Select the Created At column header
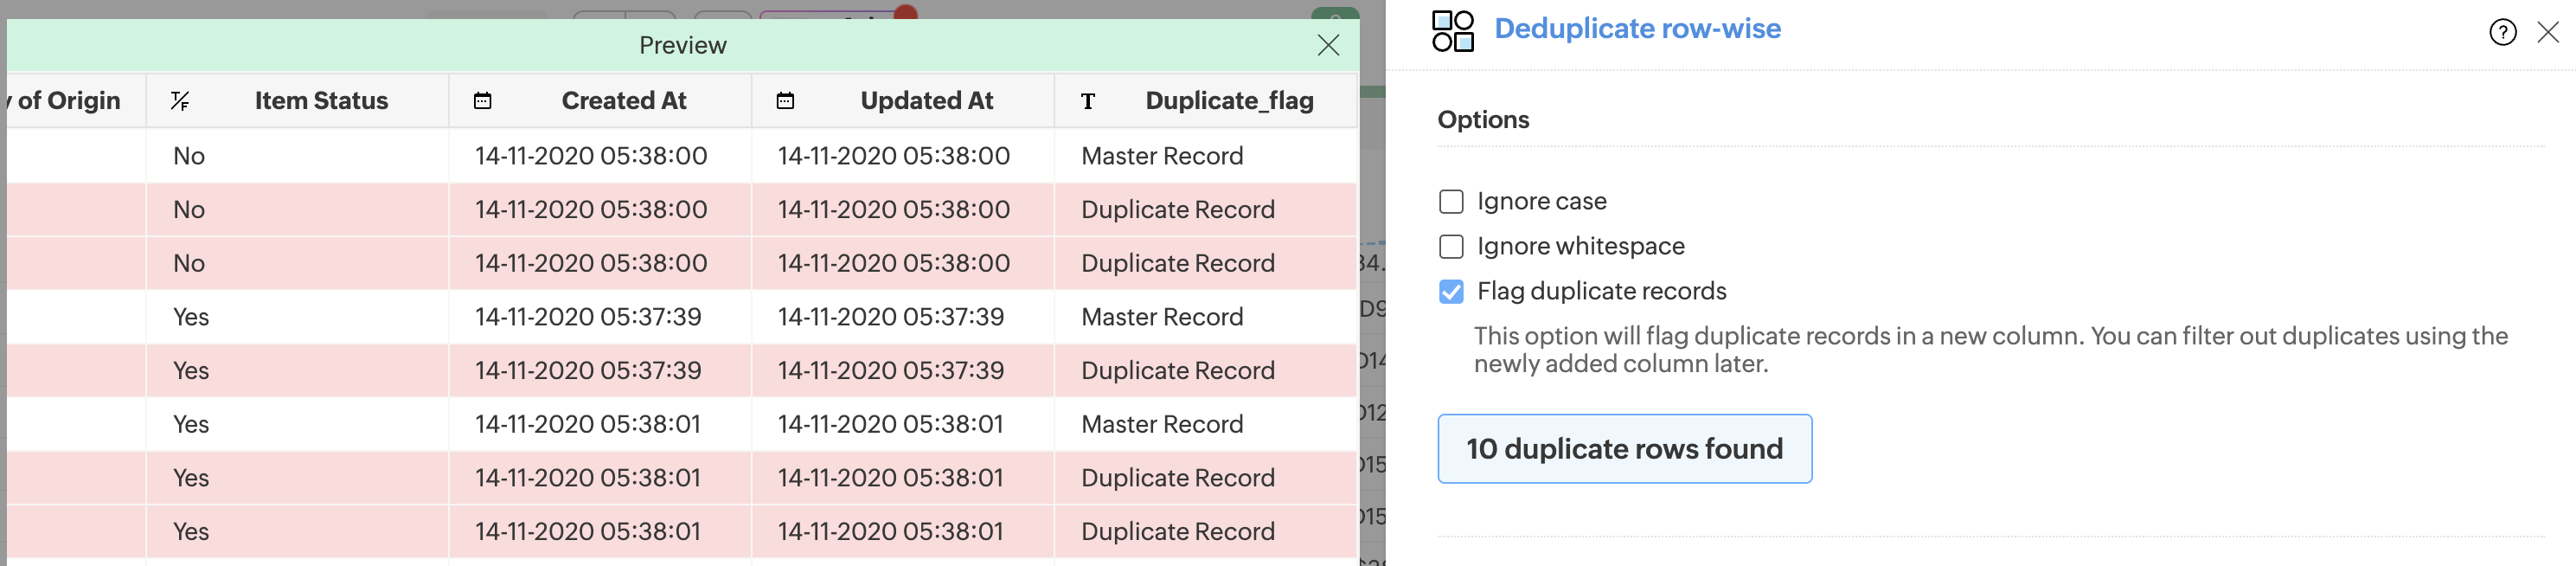The height and width of the screenshot is (566, 2576). (x=623, y=101)
